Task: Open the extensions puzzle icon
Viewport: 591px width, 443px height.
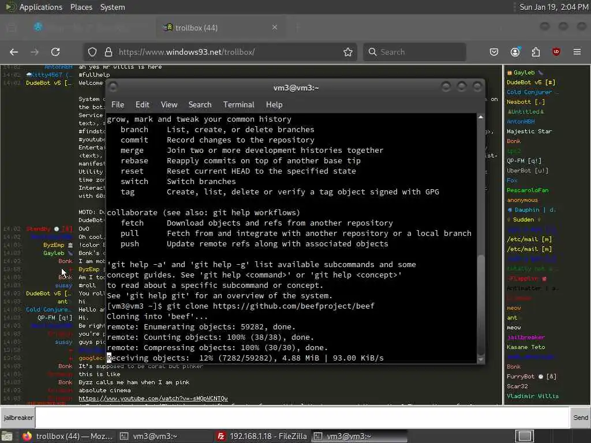Action: point(536,52)
